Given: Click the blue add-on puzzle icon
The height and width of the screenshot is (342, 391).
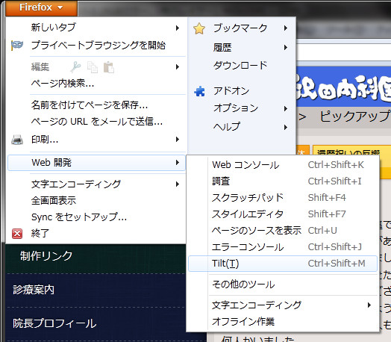Looking at the screenshot, I should point(199,91).
